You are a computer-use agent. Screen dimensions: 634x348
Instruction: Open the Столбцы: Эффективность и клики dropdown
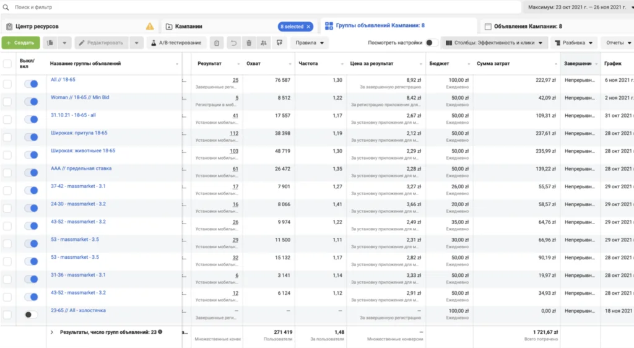click(x=495, y=43)
